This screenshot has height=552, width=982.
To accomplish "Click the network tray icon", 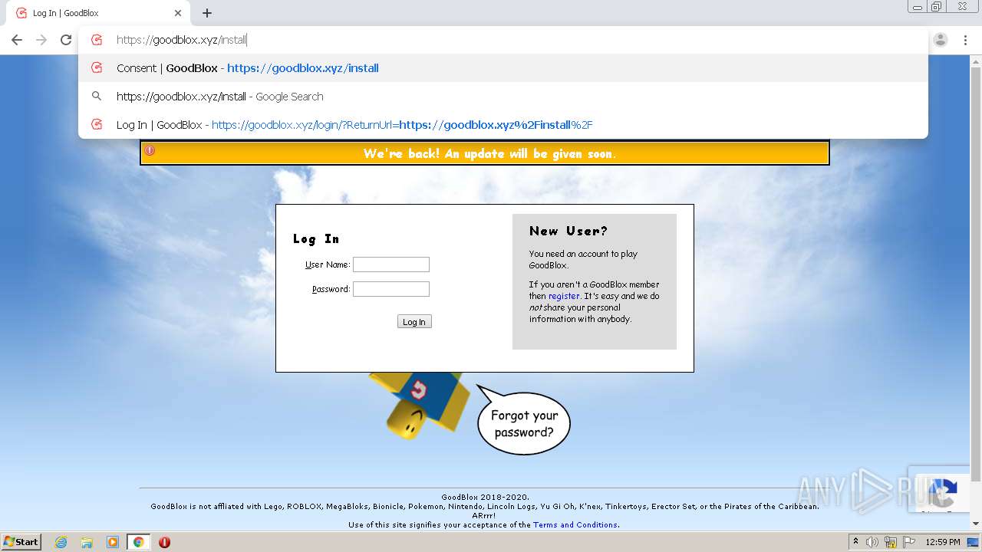I will 891,542.
